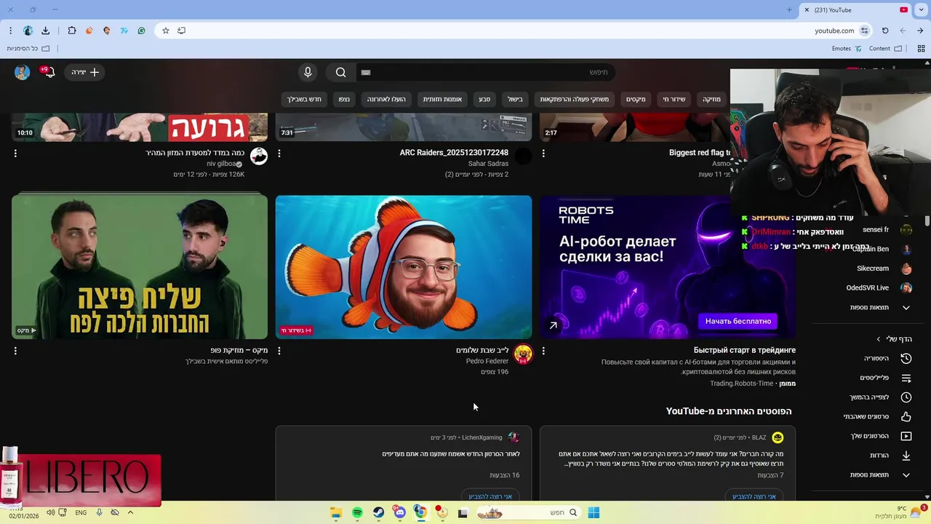
Task: Search with voice microphone
Action: (x=308, y=72)
